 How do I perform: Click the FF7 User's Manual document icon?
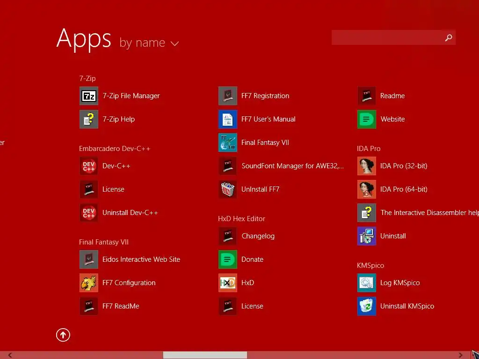tap(228, 119)
